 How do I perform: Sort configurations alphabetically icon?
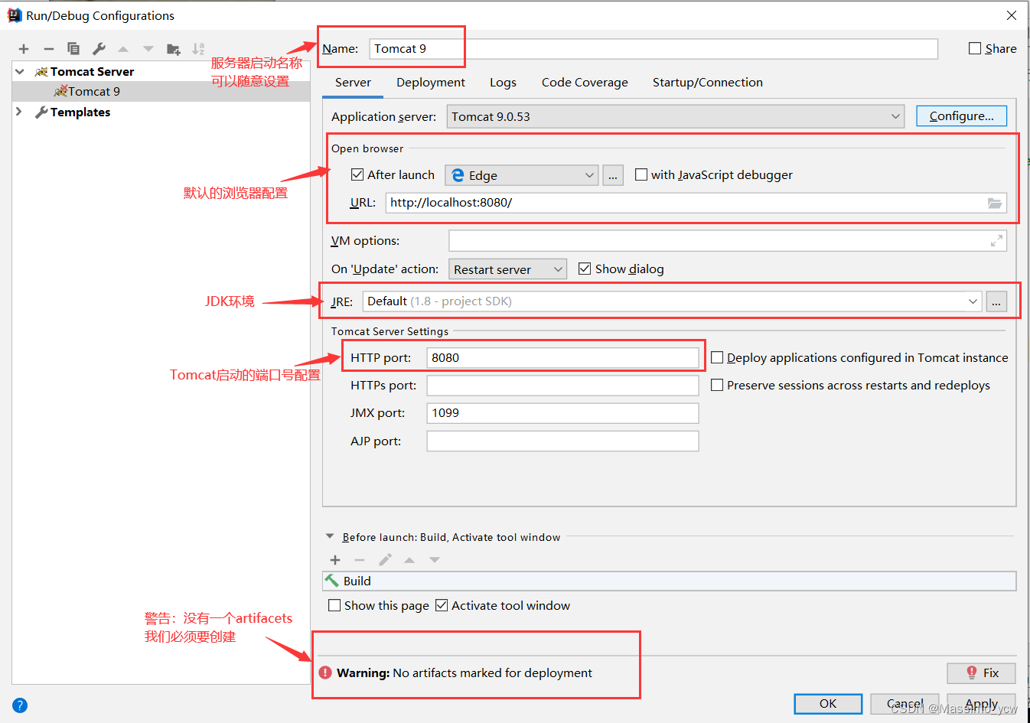click(198, 49)
